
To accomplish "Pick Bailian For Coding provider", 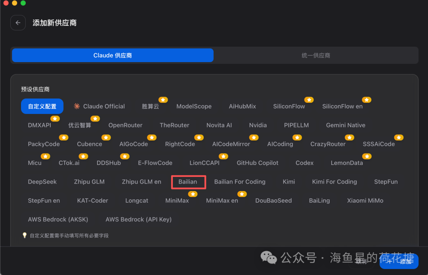I will [240, 182].
